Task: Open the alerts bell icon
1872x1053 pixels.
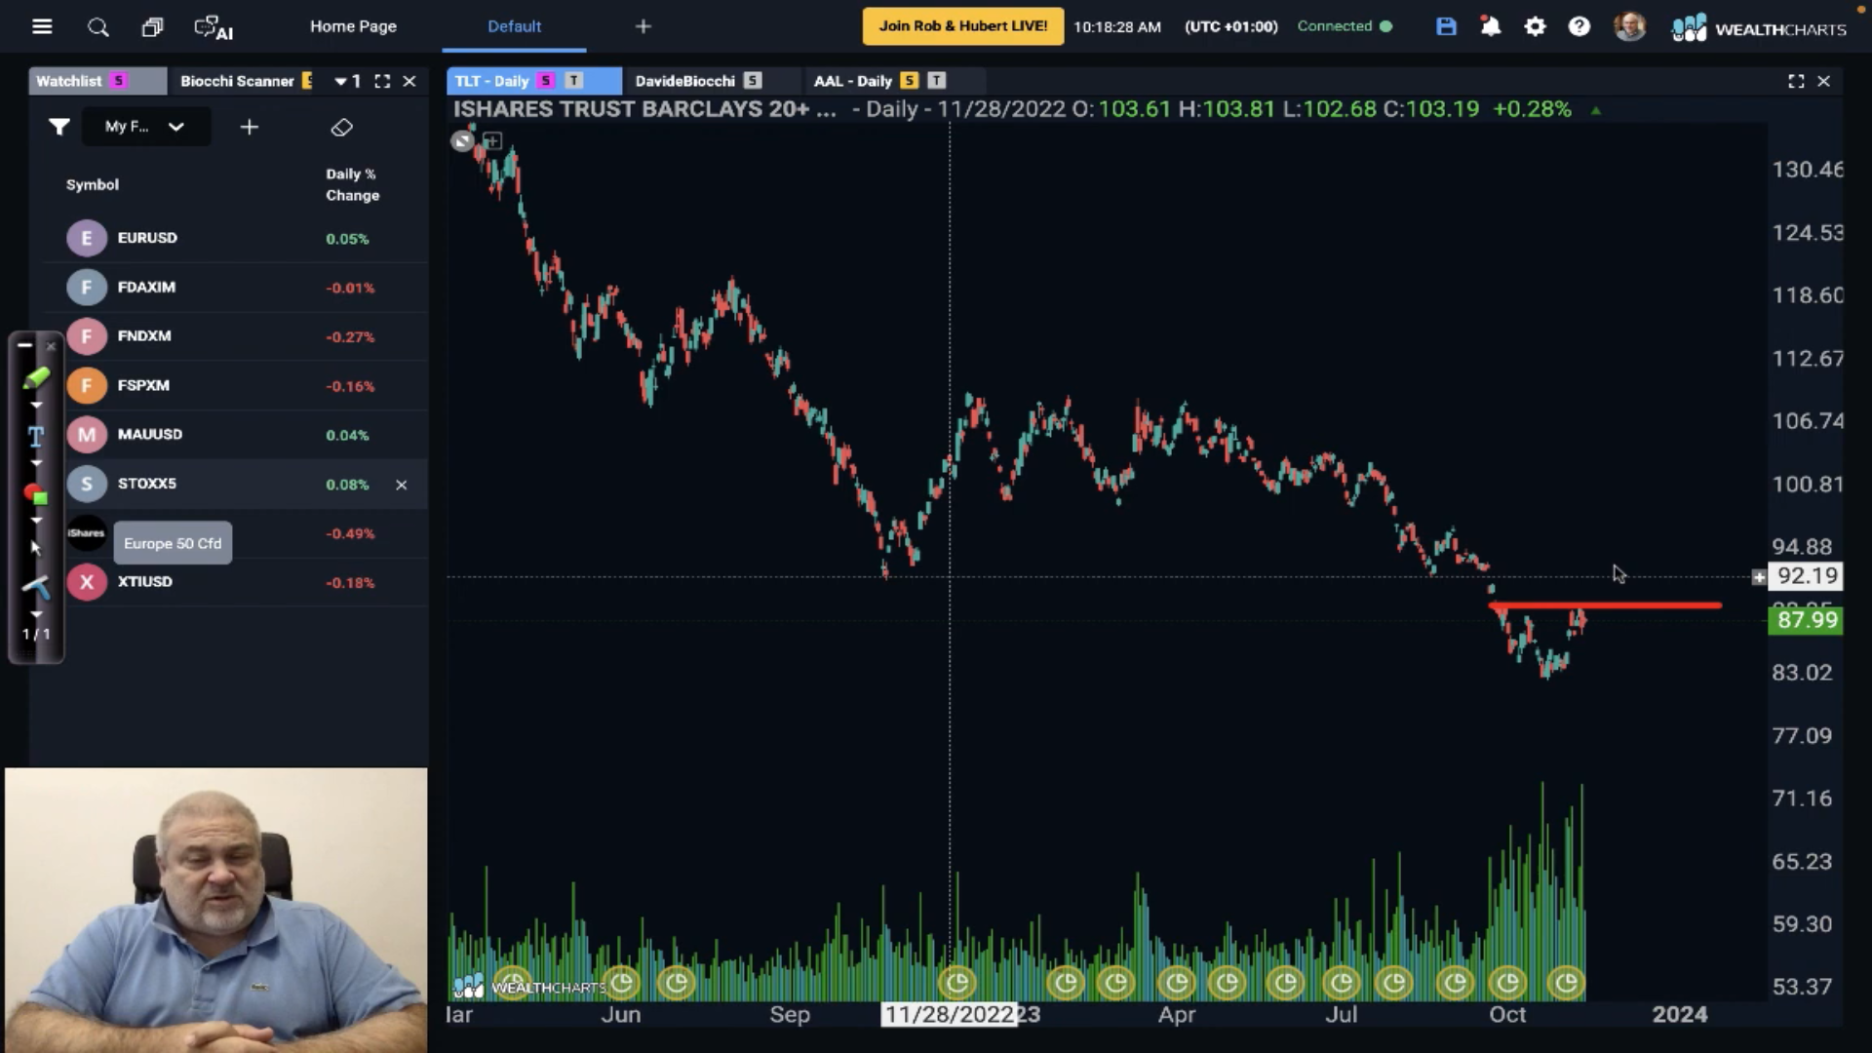Action: 1490,26
